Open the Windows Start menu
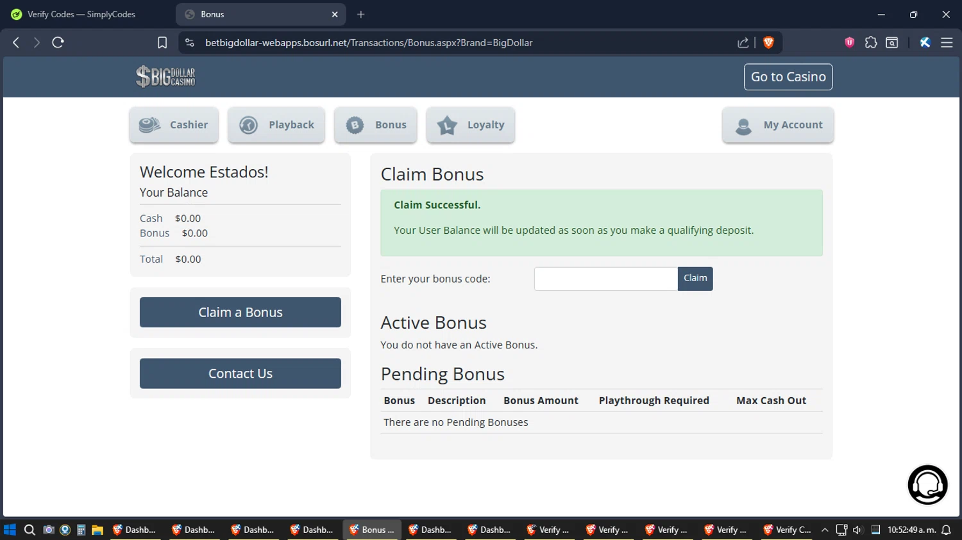This screenshot has width=962, height=540. (10, 530)
